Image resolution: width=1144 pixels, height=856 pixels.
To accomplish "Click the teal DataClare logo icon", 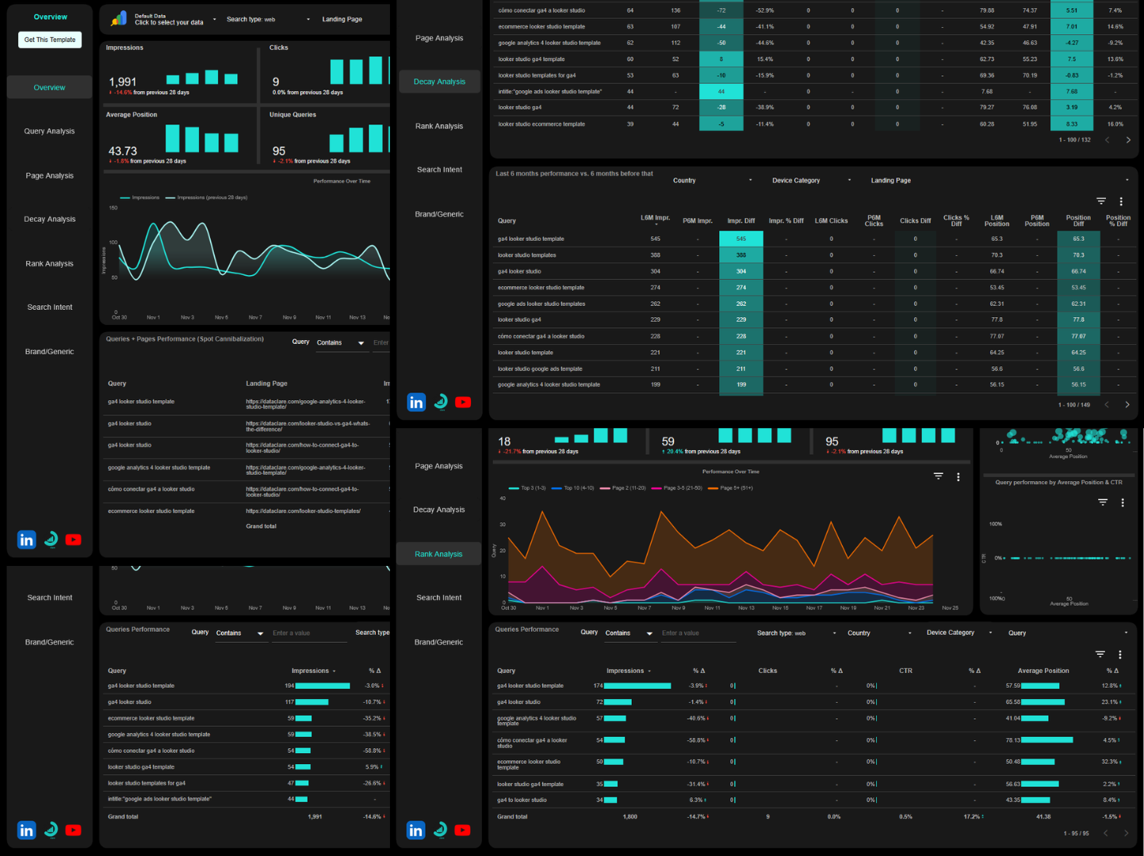I will pos(50,830).
